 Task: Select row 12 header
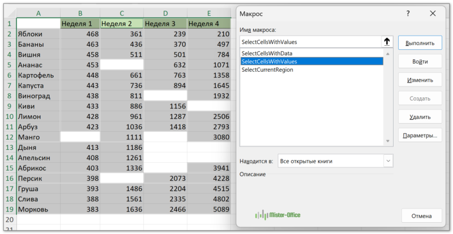coord(8,137)
